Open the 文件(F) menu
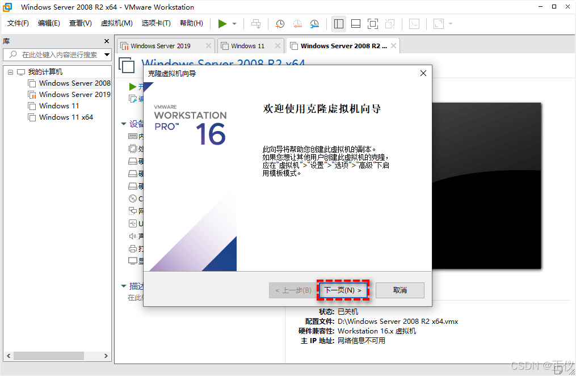The height and width of the screenshot is (376, 576). click(18, 23)
